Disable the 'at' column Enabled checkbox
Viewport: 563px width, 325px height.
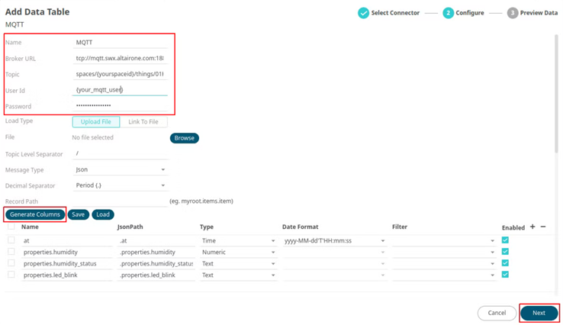click(x=505, y=240)
